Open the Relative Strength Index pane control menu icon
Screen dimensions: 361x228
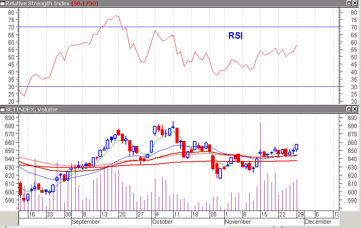point(3,3)
